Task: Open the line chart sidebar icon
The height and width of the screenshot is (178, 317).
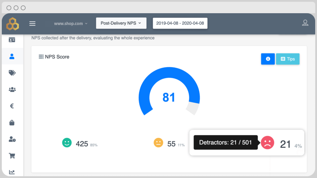Action: pyautogui.click(x=12, y=172)
